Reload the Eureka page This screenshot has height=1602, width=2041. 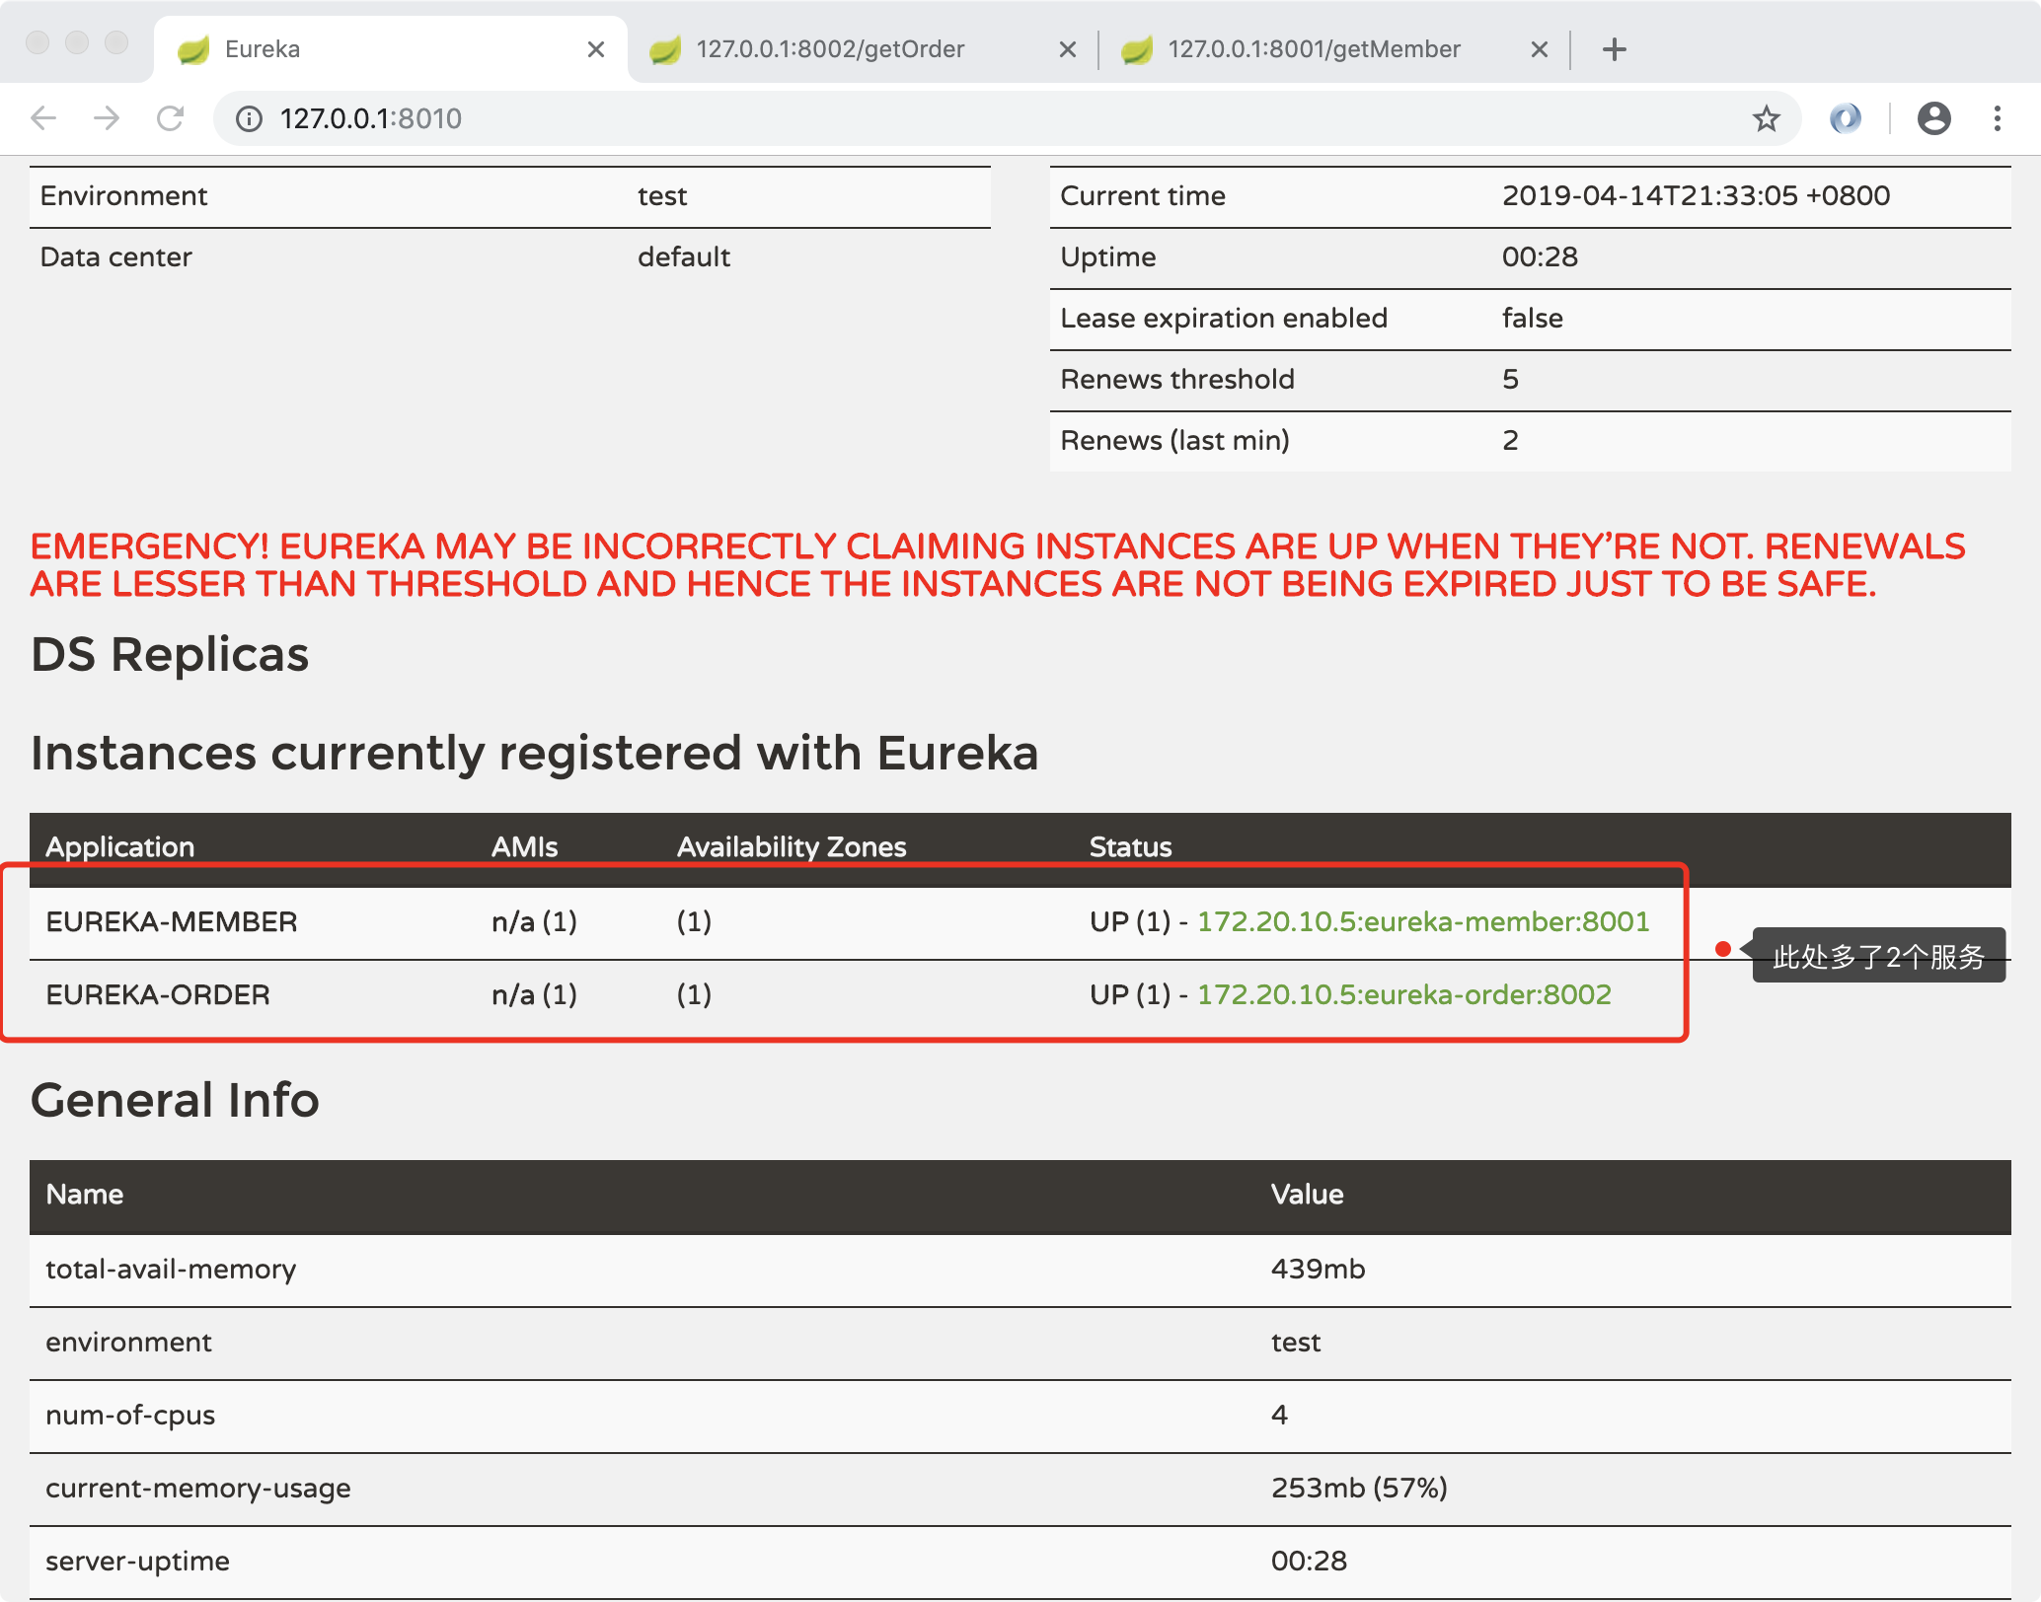click(x=171, y=118)
